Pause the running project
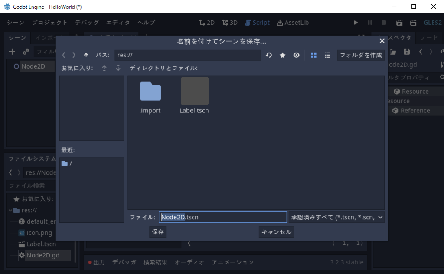This screenshot has width=444, height=274. click(369, 23)
